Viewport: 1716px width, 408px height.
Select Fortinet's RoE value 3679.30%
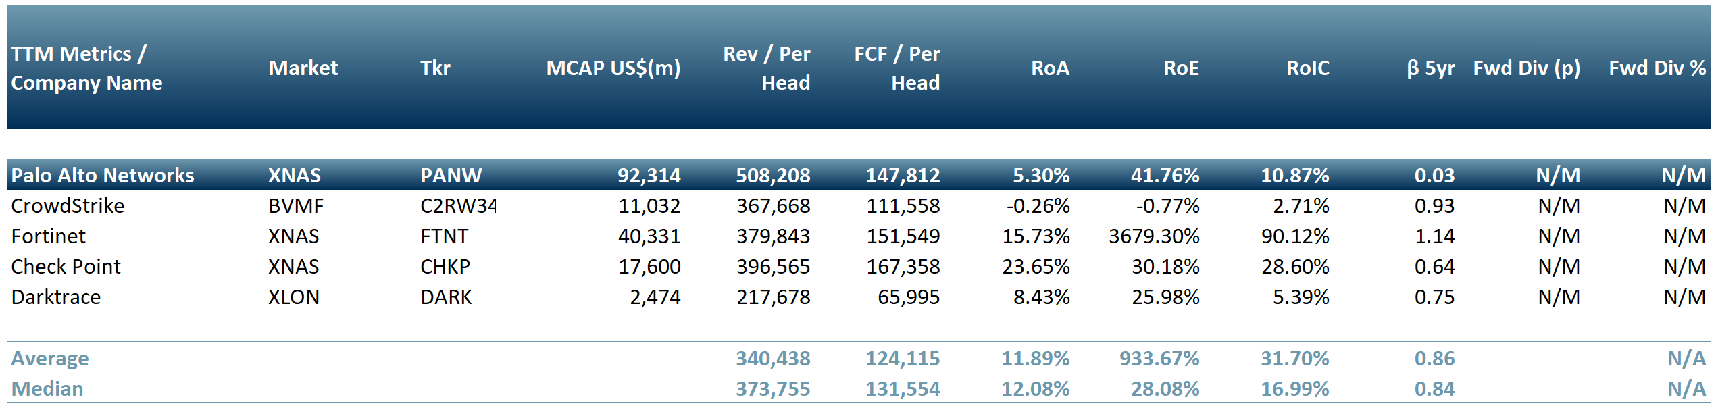[x=1154, y=236]
